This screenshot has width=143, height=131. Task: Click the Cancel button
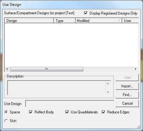point(127,103)
